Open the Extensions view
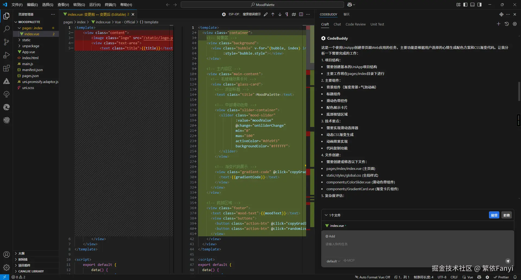Screen dimensions: 521x280 click(7, 68)
